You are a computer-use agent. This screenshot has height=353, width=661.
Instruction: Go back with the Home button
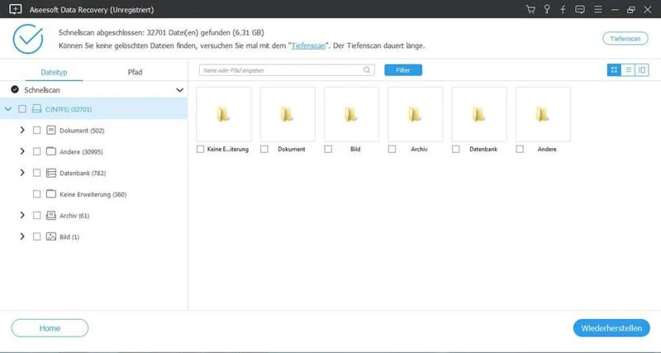pos(50,328)
